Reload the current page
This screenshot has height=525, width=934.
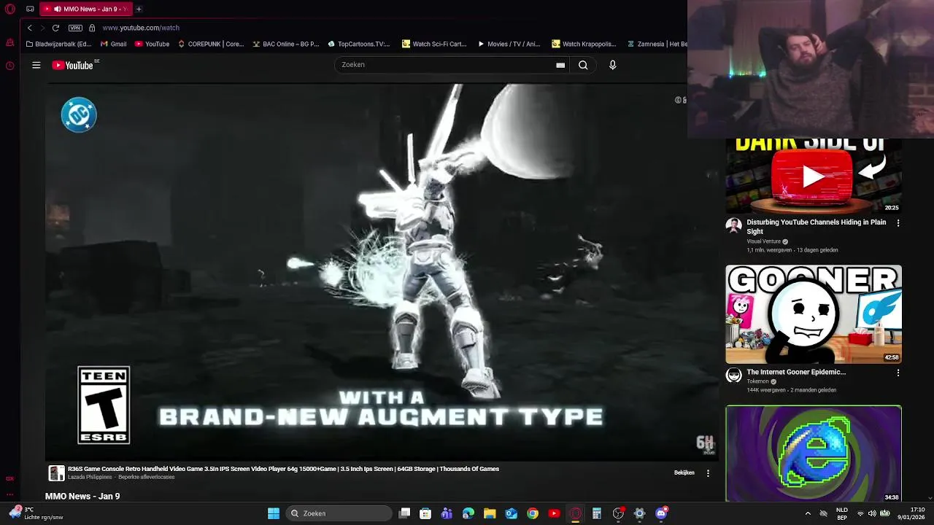55,28
